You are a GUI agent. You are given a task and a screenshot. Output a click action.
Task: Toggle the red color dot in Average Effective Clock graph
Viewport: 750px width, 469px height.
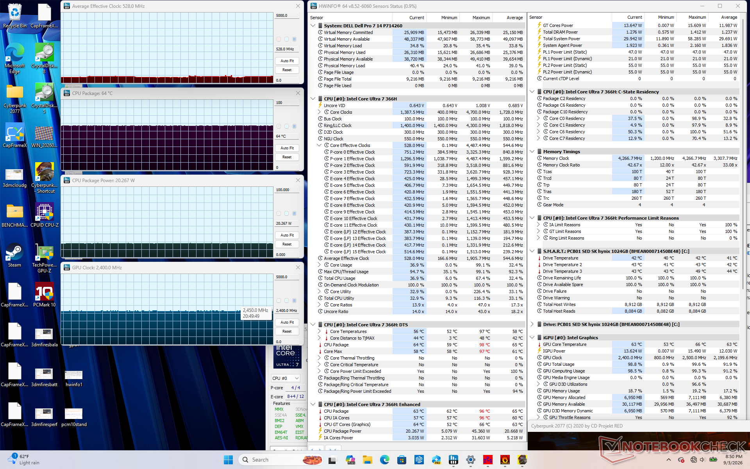click(279, 39)
